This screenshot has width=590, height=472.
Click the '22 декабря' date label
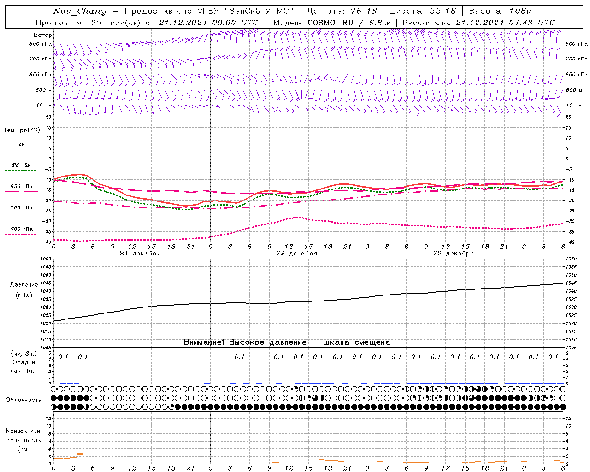297,254
